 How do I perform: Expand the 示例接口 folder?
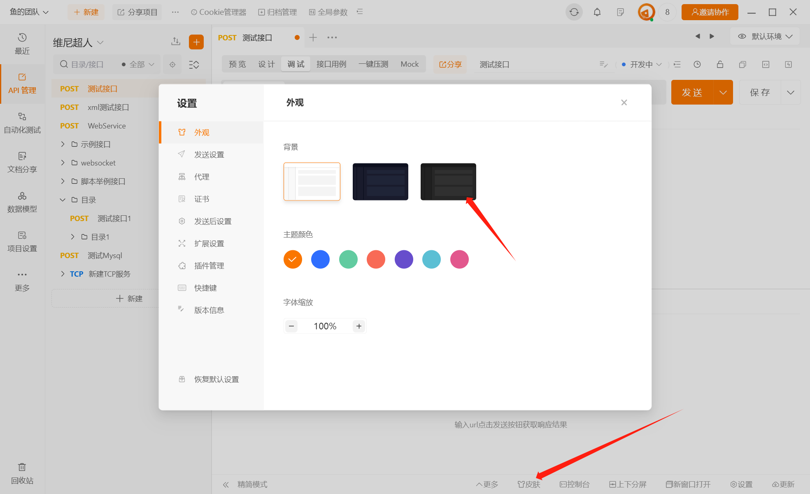coord(63,144)
